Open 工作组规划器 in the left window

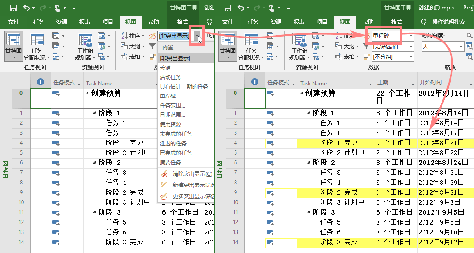[x=85, y=46]
